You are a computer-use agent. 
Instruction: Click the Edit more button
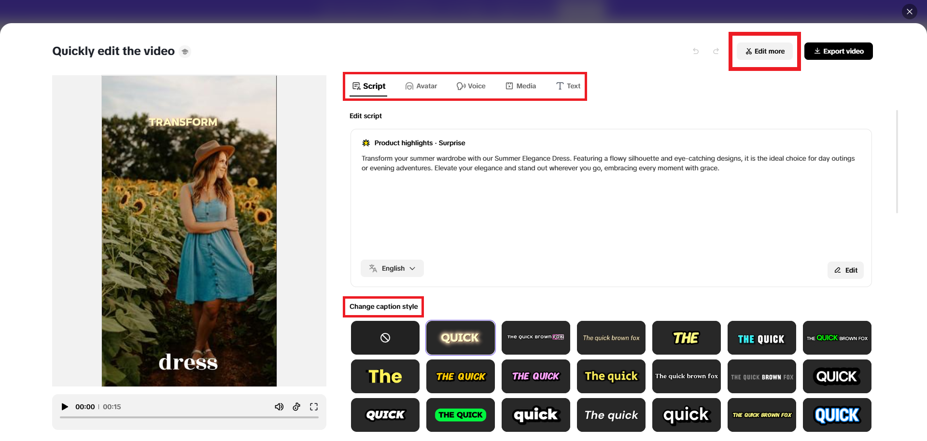(765, 51)
